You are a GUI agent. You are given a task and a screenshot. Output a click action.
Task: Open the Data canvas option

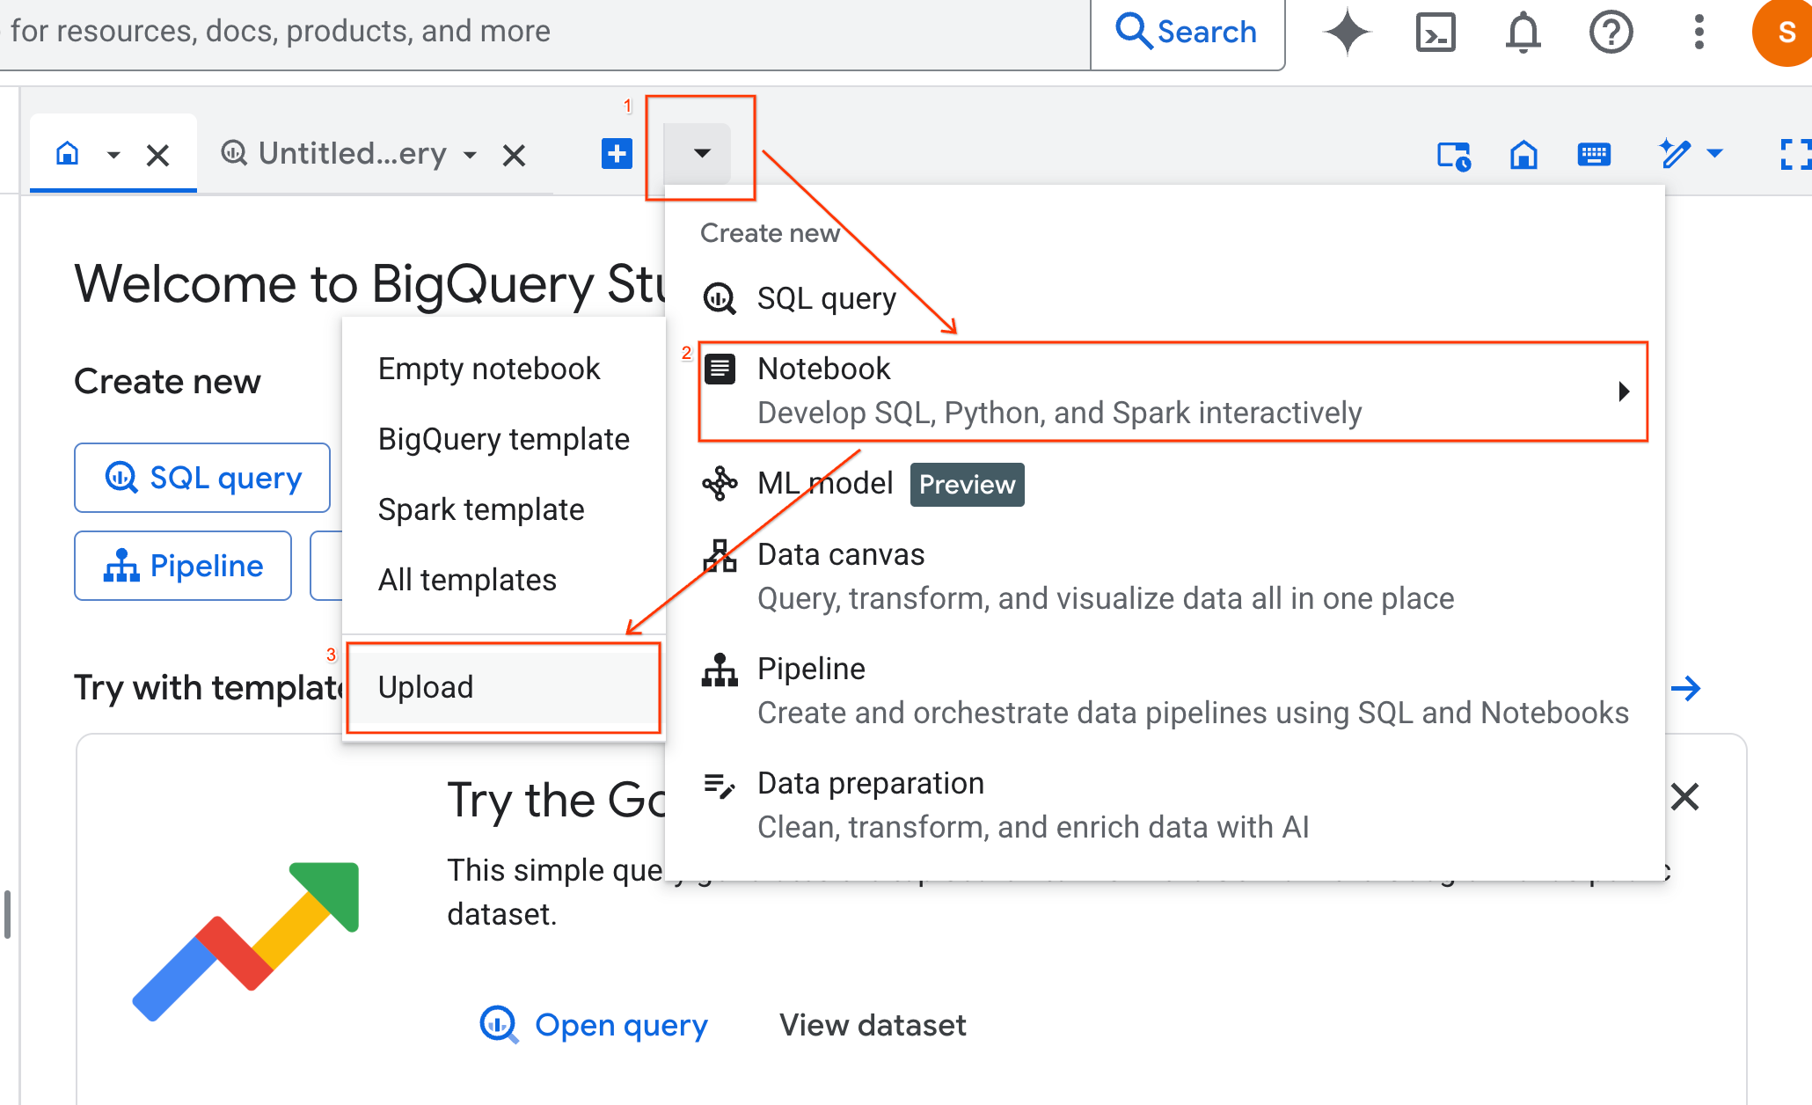(x=840, y=553)
